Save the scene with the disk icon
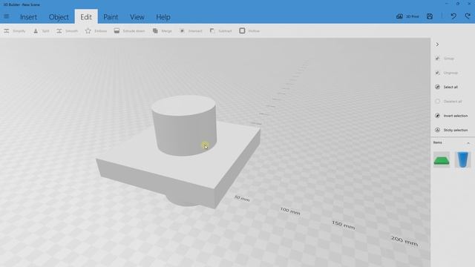475x267 pixels. point(430,16)
